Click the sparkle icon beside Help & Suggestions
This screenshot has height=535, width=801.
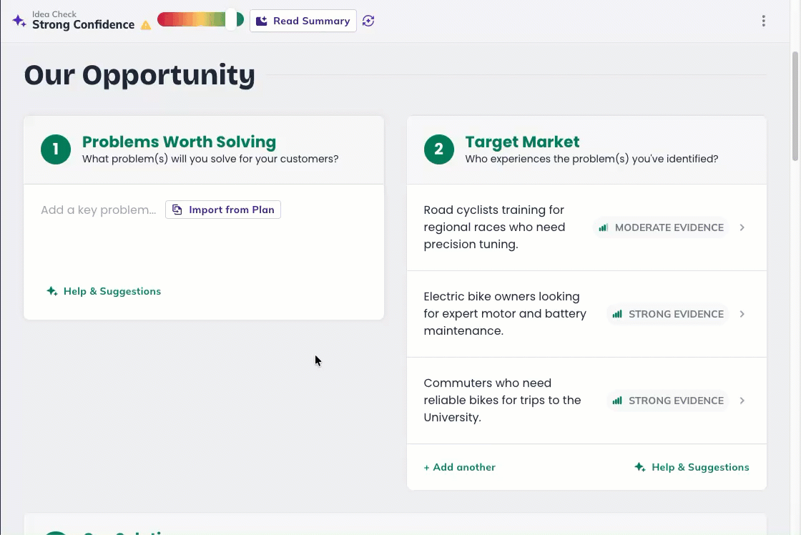click(51, 291)
